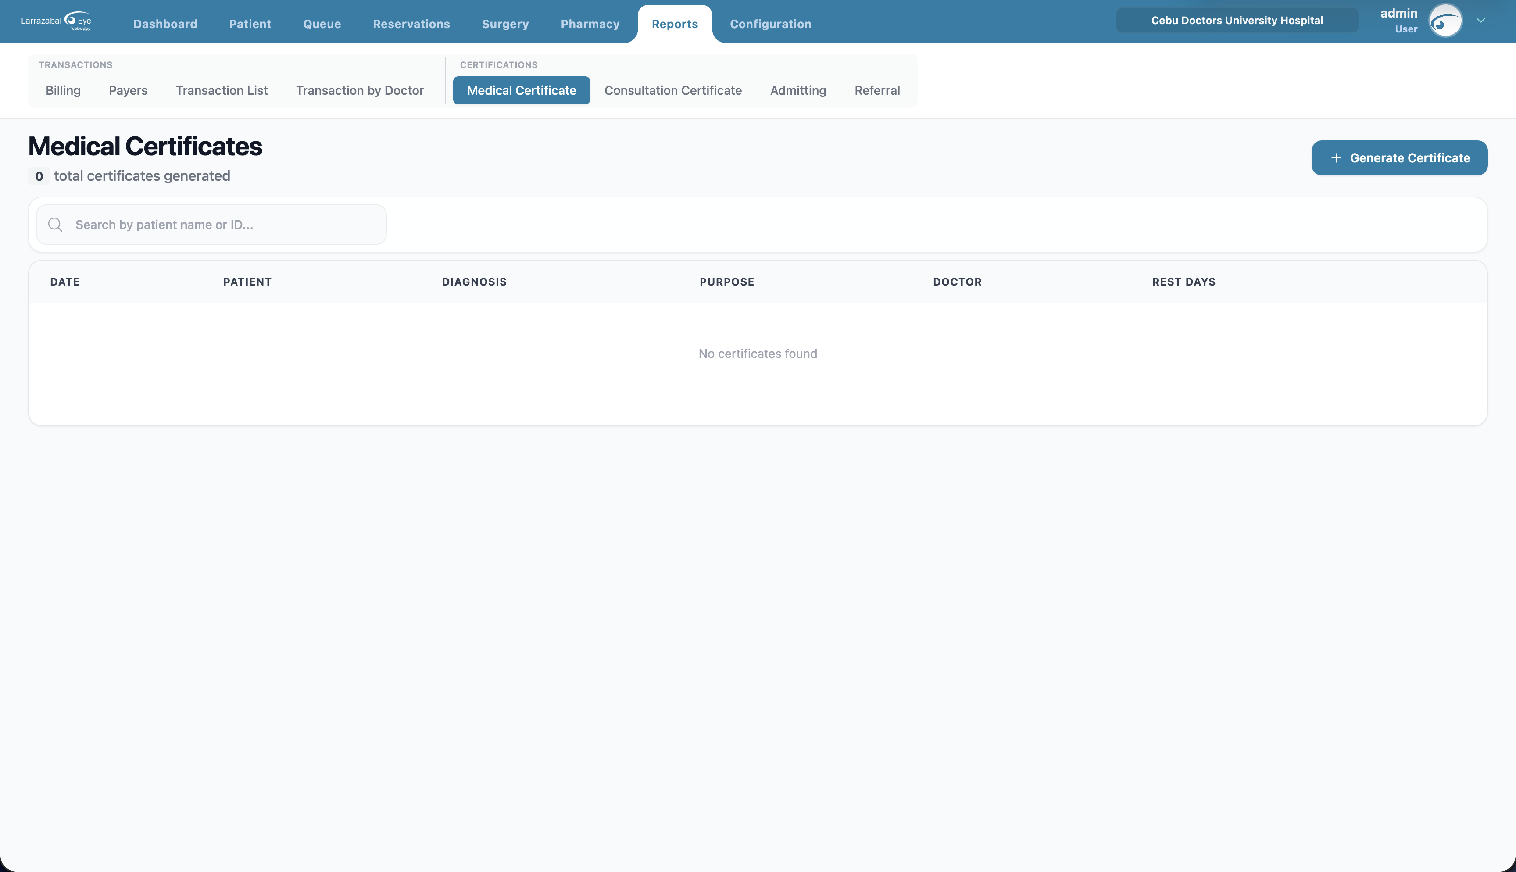The image size is (1516, 872).
Task: Open the Configuration tab
Action: click(771, 24)
